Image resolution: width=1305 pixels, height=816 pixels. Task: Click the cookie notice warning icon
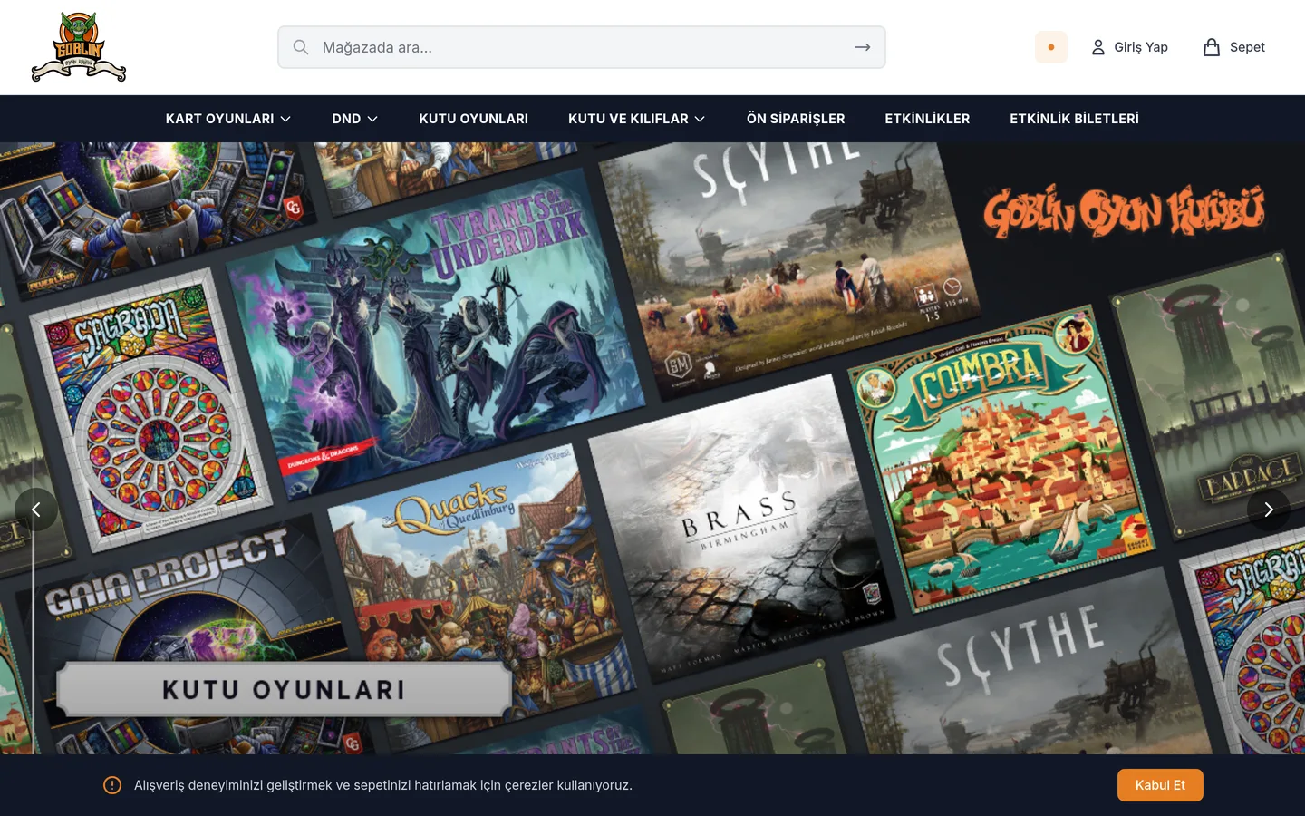[x=112, y=785]
